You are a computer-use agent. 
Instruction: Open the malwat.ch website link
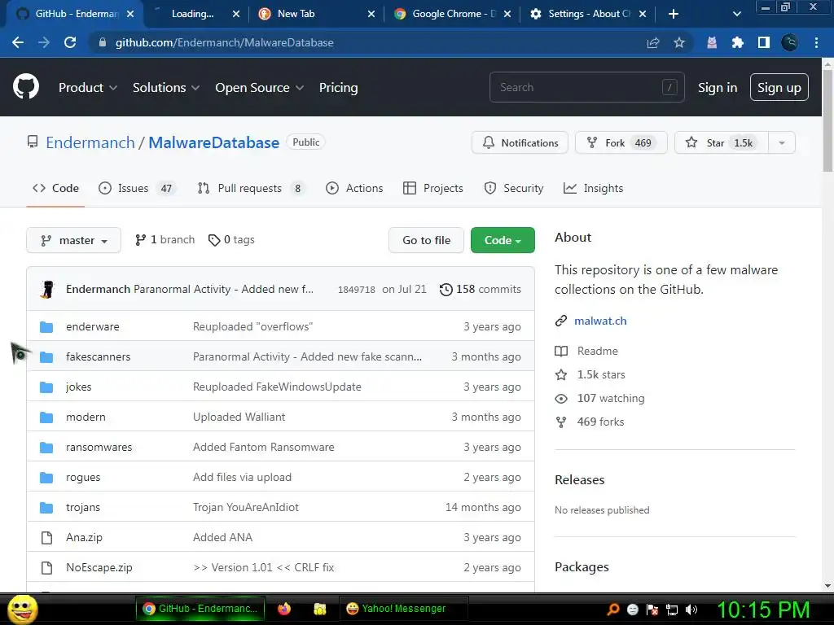click(x=600, y=321)
